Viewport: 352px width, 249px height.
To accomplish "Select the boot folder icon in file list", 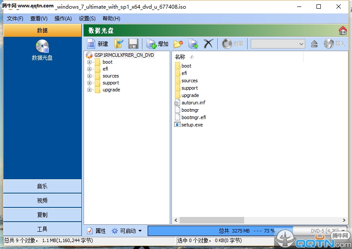I will 178,65.
